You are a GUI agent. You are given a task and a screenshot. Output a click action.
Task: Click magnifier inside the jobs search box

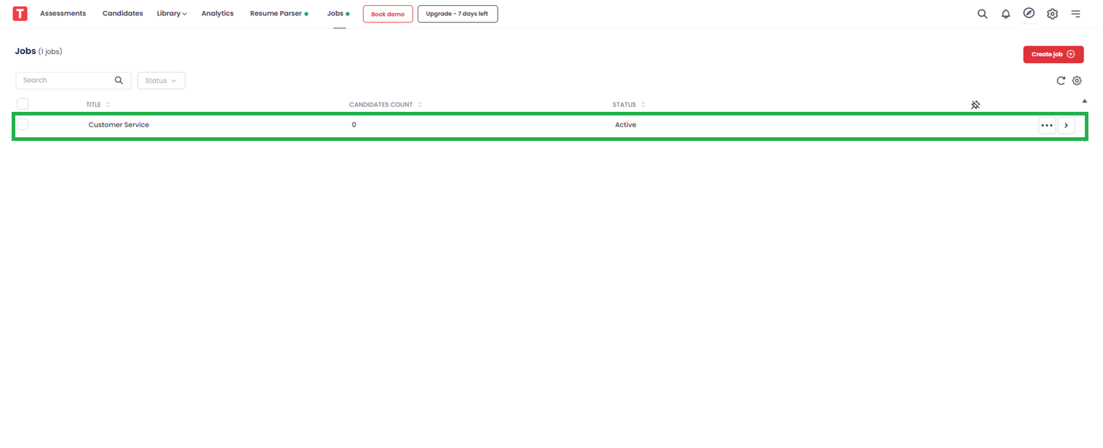pyautogui.click(x=119, y=81)
